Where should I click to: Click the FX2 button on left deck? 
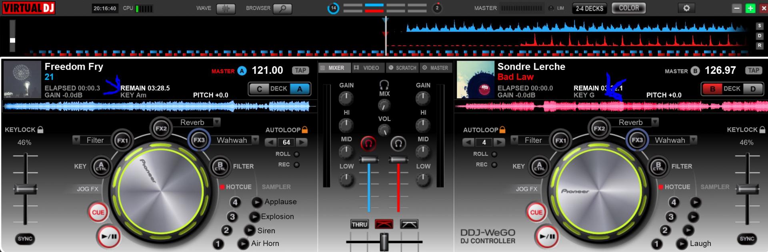pyautogui.click(x=161, y=128)
